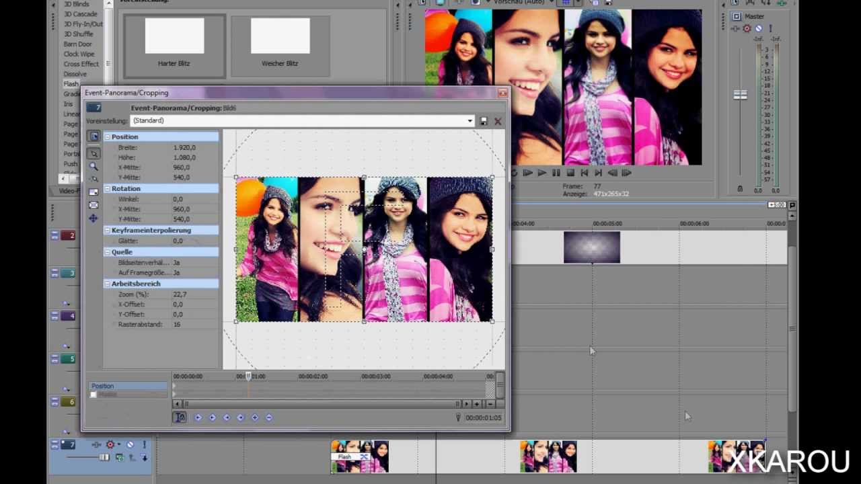This screenshot has height=484, width=861.
Task: Toggle the Master fader lock icon
Action: coord(740,190)
